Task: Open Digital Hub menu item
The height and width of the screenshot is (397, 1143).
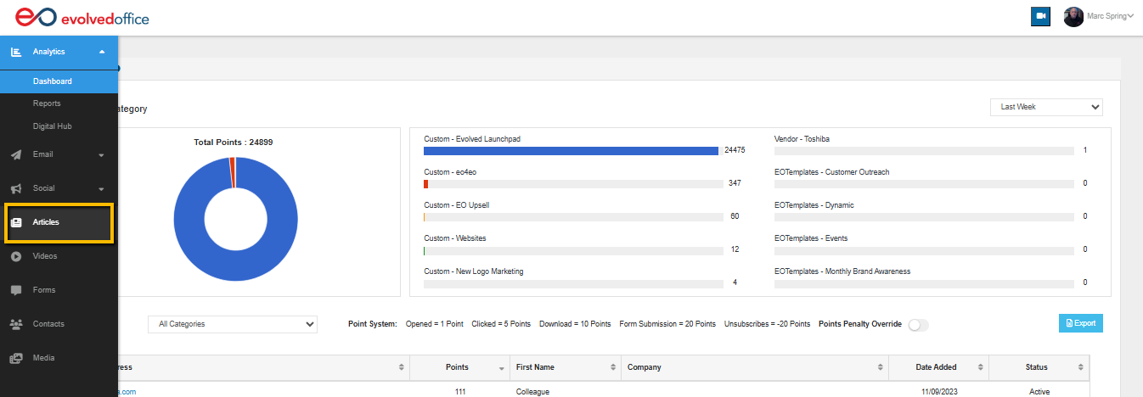Action: click(x=52, y=126)
